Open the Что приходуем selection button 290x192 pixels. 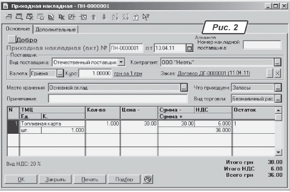278,87
